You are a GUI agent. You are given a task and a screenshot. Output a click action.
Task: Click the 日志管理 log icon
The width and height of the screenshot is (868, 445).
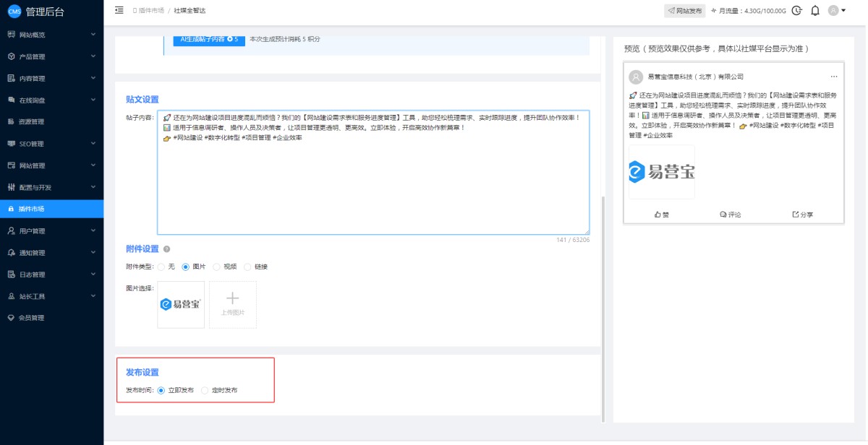[12, 275]
